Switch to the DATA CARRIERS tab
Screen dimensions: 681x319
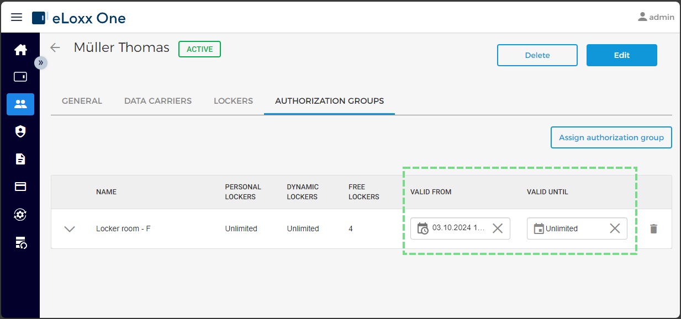coord(158,101)
